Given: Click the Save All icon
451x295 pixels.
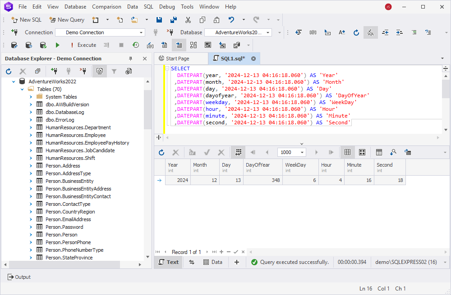Looking at the screenshot, I should click(x=174, y=20).
